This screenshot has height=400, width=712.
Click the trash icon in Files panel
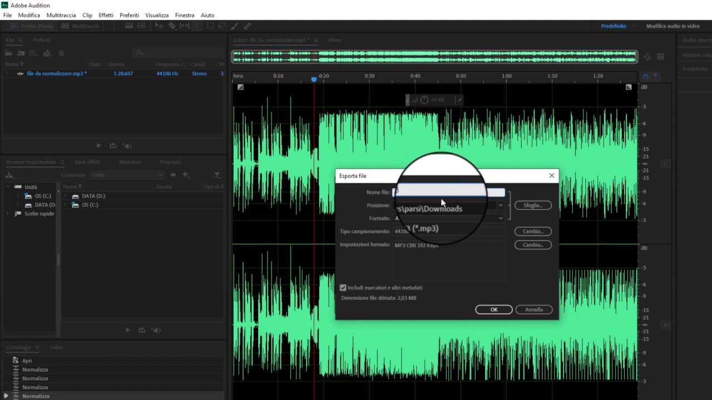pos(61,53)
